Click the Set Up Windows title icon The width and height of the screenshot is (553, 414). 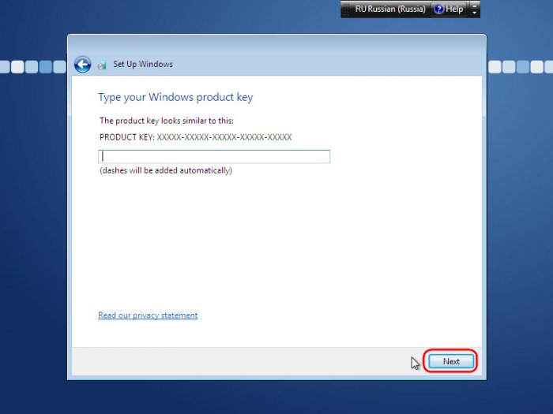tap(102, 65)
